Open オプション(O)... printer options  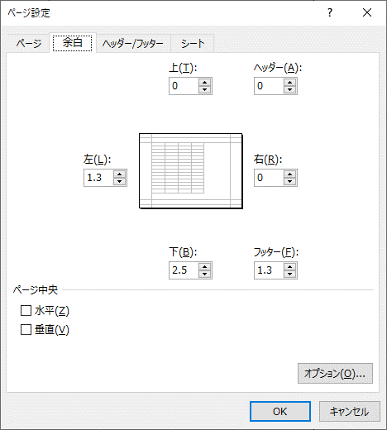pos(335,374)
